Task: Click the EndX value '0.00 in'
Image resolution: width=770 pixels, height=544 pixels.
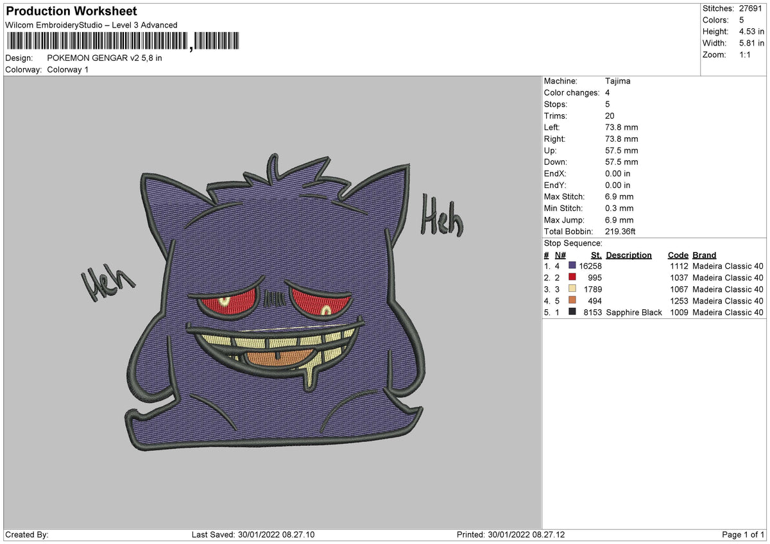Action: (618, 173)
